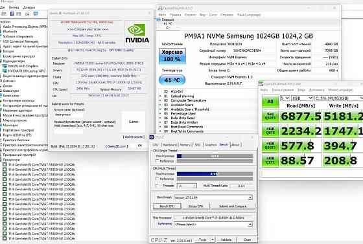Click the blue help icon in Device Manager toolbar
The width and height of the screenshot is (363, 244).
12,14
